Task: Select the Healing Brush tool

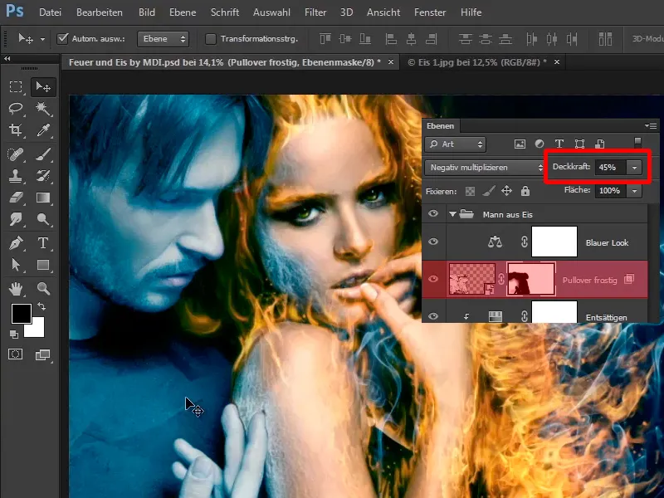Action: pos(16,154)
